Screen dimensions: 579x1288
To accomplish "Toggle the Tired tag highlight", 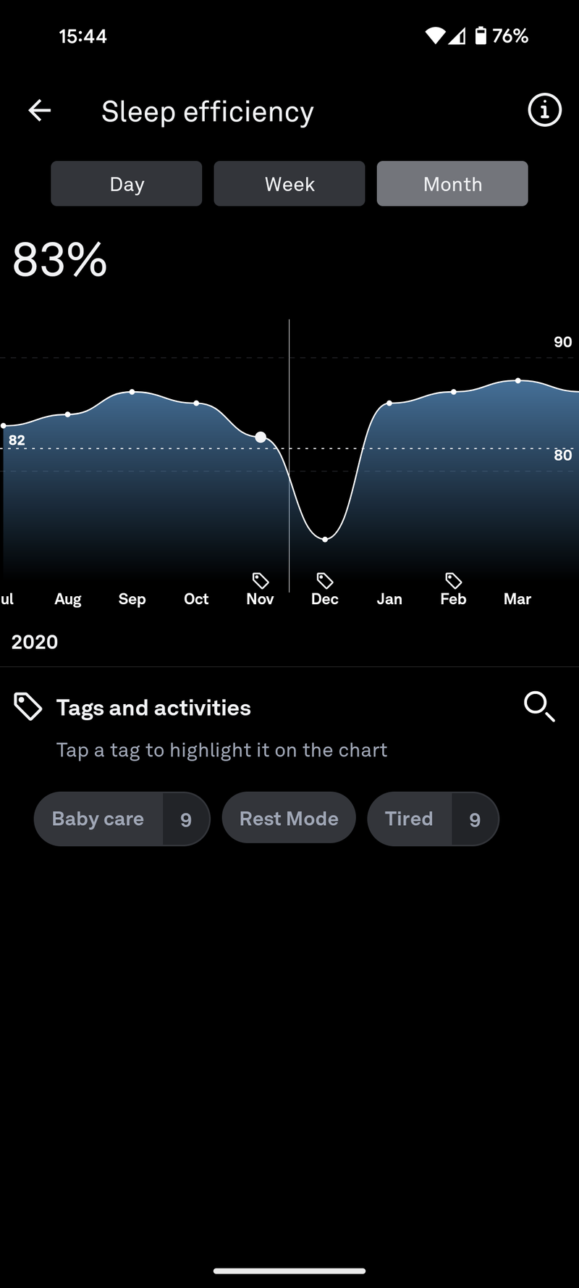I will (x=410, y=819).
